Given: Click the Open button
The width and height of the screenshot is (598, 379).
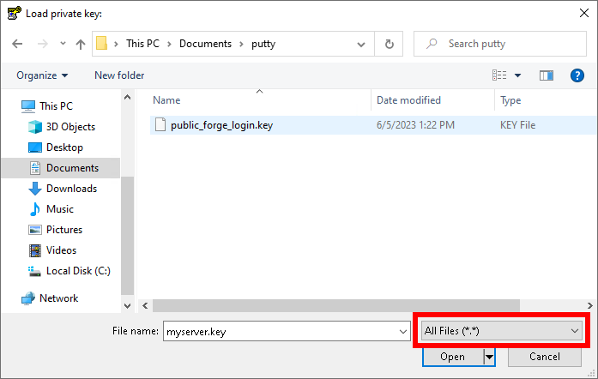Looking at the screenshot, I should click(452, 357).
